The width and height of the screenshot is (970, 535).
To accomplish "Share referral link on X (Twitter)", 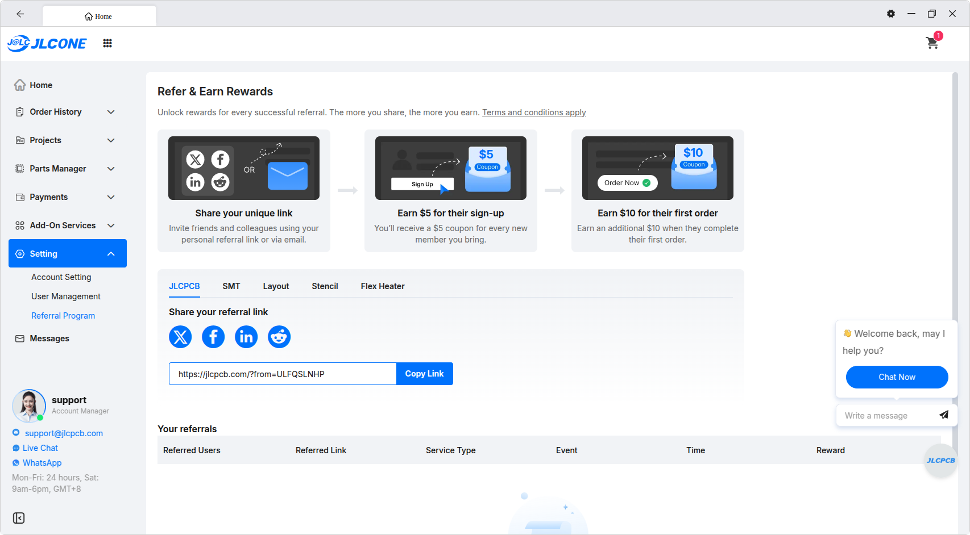I will point(180,337).
